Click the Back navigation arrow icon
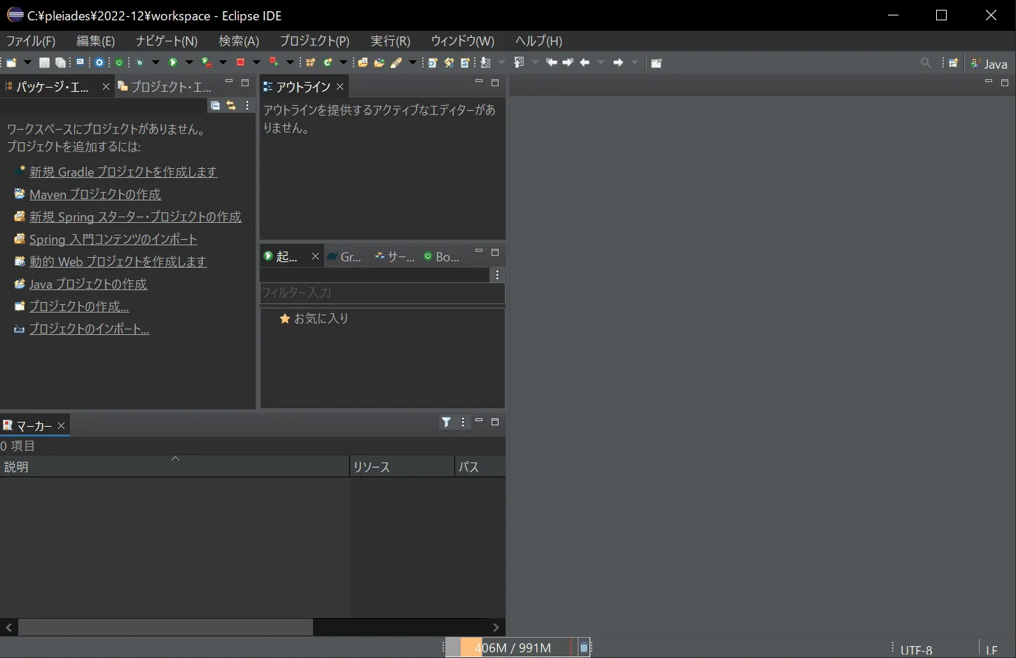The width and height of the screenshot is (1016, 658). (585, 63)
